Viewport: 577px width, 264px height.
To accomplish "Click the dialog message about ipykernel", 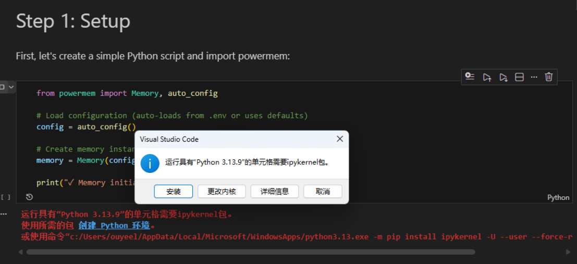I will [247, 162].
